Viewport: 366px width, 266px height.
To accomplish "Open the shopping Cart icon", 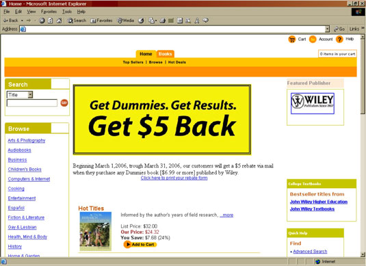I will point(291,39).
